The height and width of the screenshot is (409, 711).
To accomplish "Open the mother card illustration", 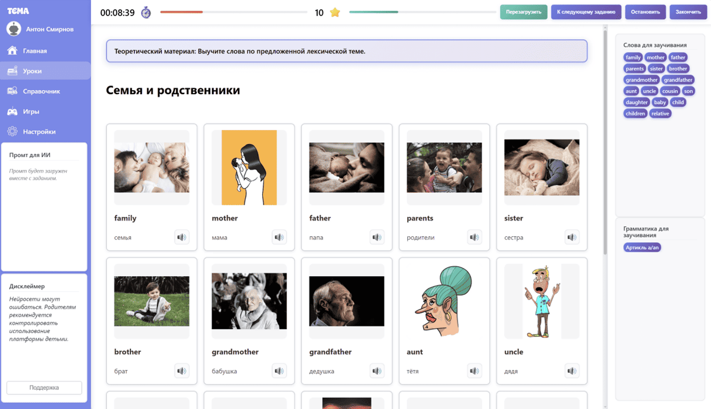I will 249,167.
